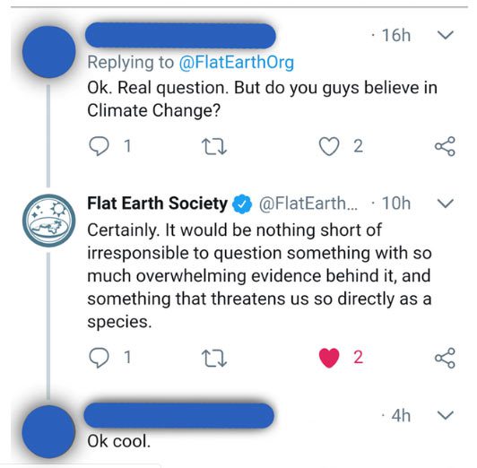Open the 'Ok cool.' reply tweet

click(x=119, y=441)
